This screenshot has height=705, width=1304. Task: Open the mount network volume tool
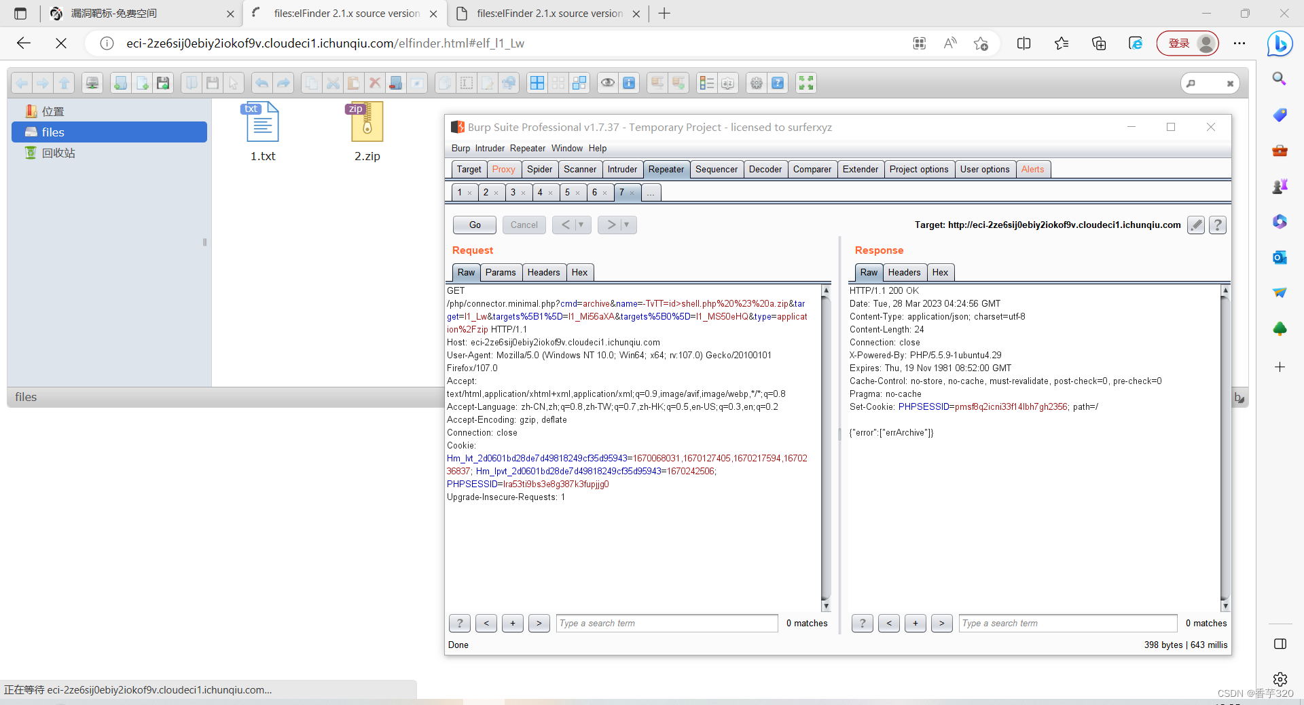92,83
